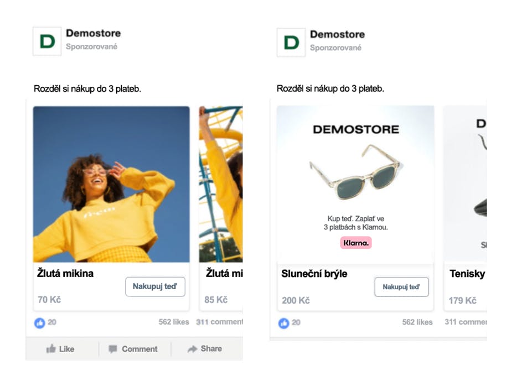Viewport: 517px width, 387px height.
Task: Click the 311 comments count in right ad
Action: 466,322
